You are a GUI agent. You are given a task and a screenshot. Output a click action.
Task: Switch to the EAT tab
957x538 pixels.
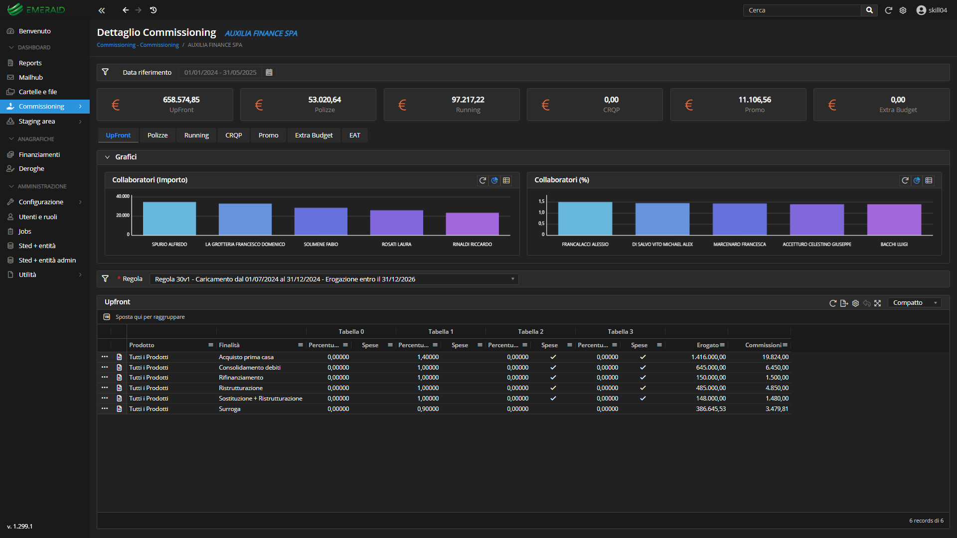tap(355, 135)
